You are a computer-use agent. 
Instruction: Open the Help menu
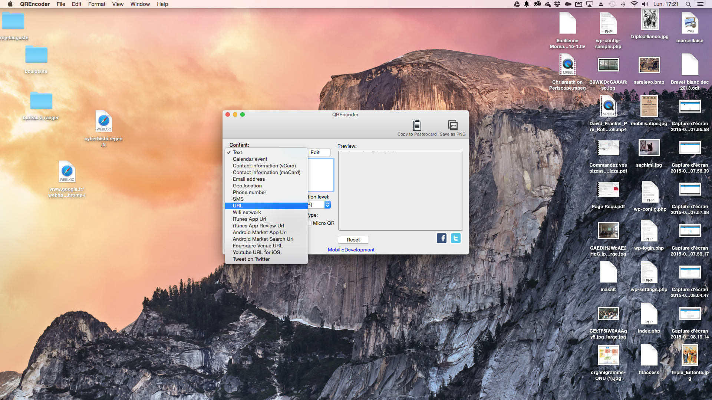162,4
